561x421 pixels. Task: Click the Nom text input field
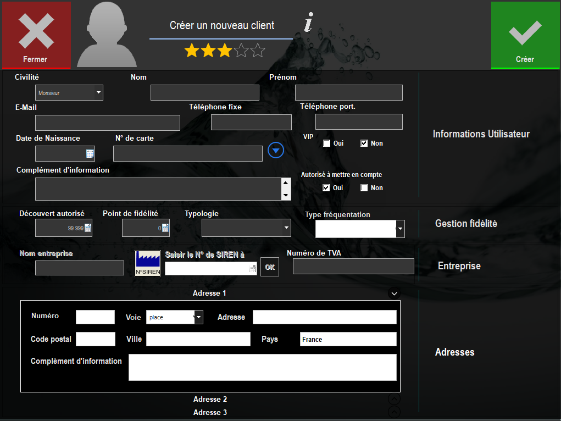(x=205, y=93)
